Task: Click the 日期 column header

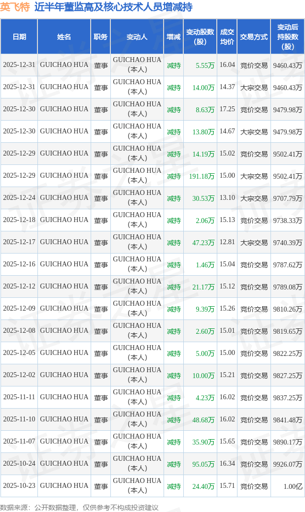Action: tap(19, 37)
